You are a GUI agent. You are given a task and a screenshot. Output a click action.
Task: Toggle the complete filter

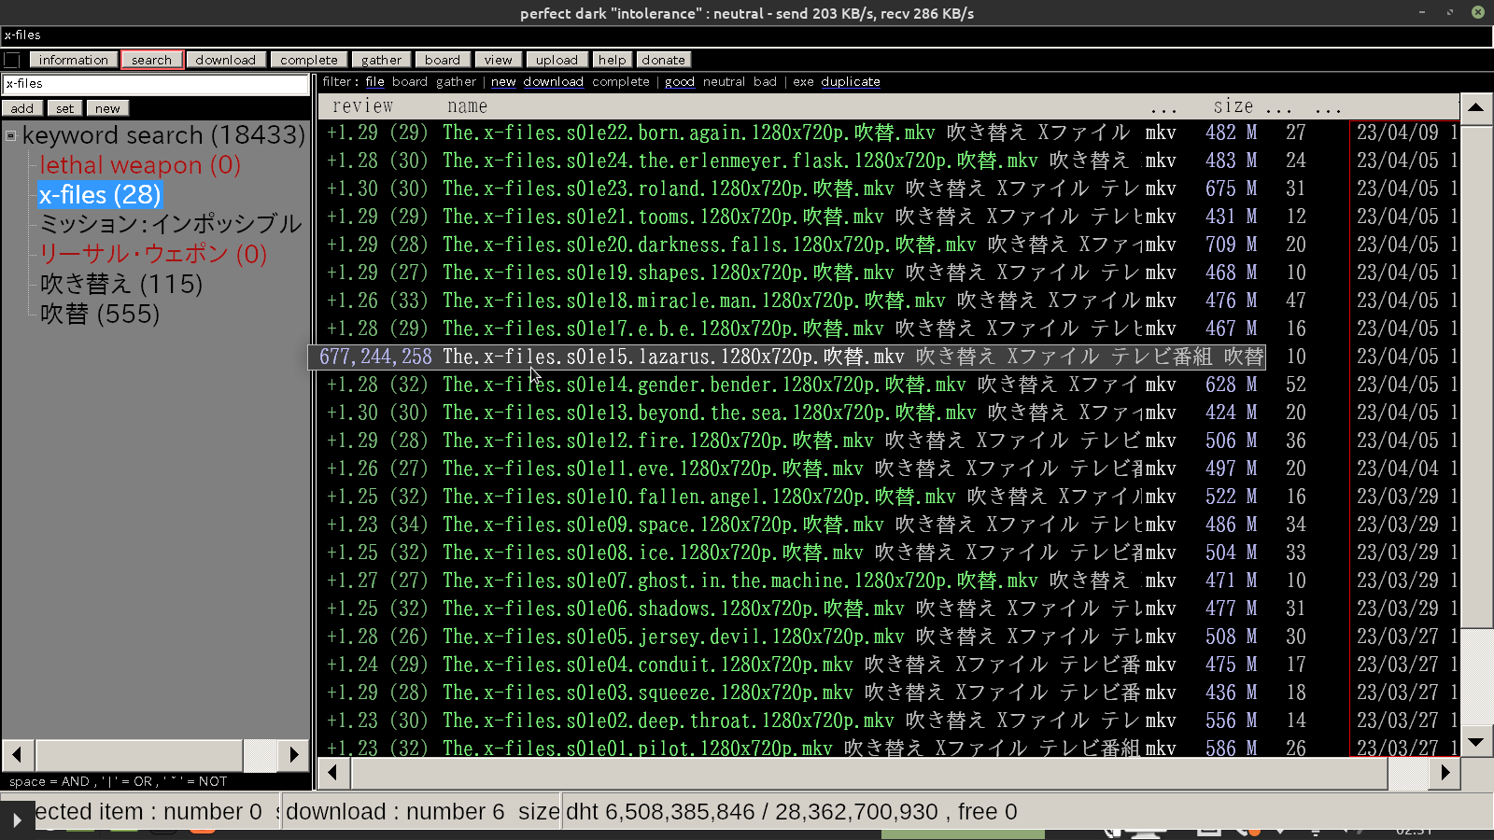(621, 82)
